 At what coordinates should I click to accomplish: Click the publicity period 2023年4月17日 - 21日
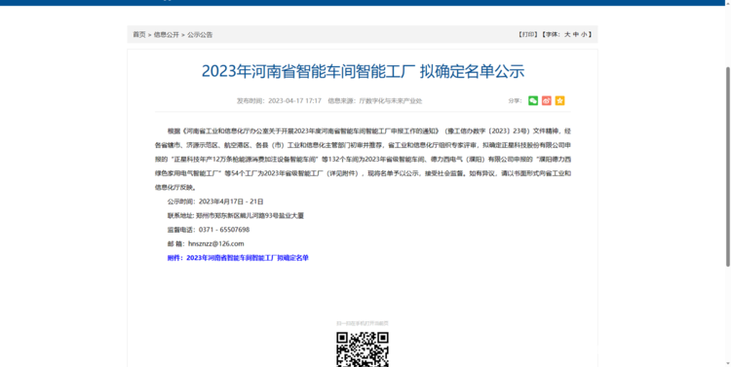point(231,202)
